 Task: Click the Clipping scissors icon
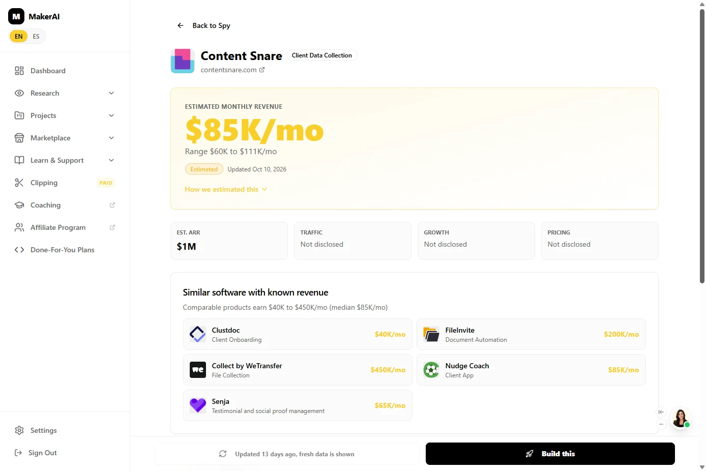[x=19, y=183]
